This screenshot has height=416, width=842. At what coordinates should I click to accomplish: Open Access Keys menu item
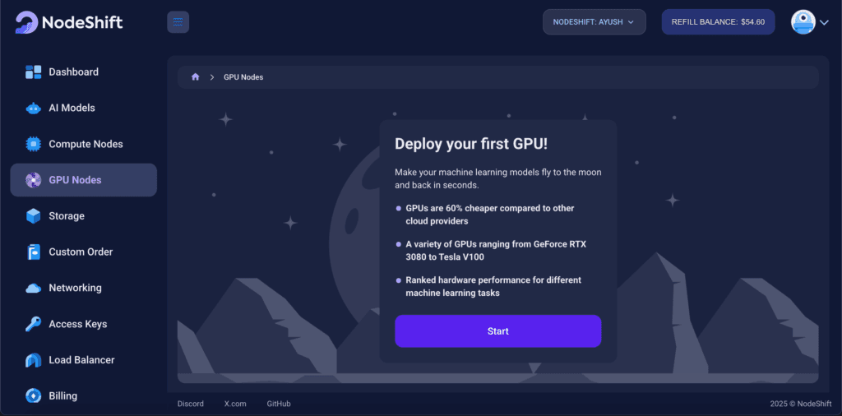pyautogui.click(x=84, y=324)
